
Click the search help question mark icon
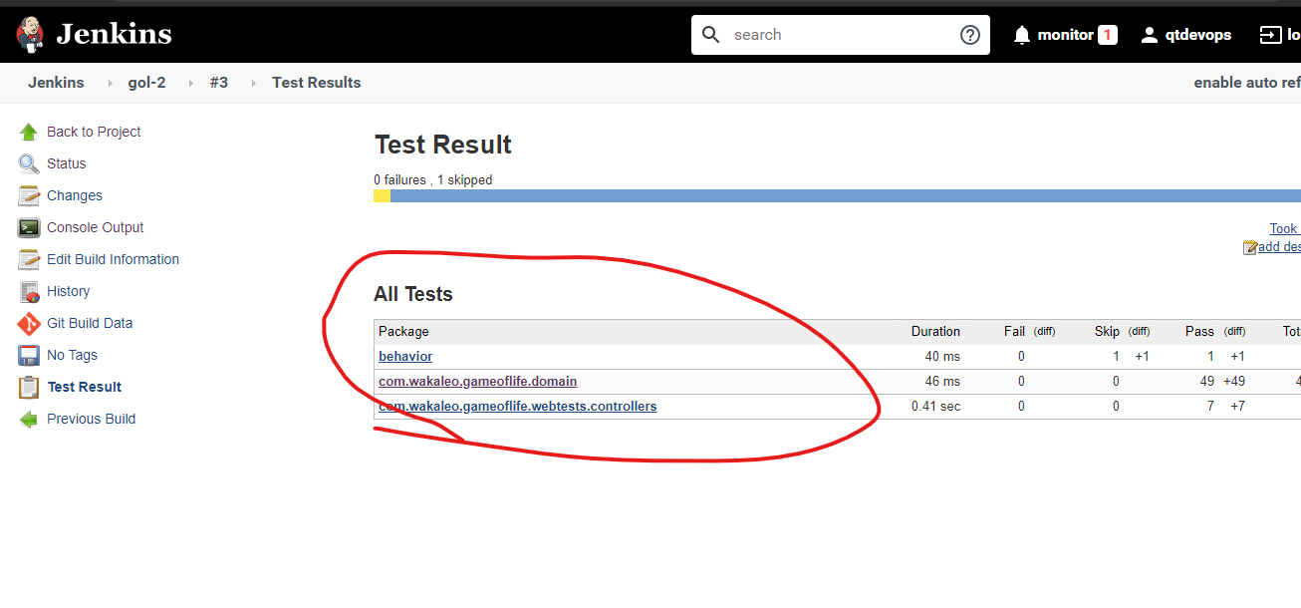(x=969, y=35)
